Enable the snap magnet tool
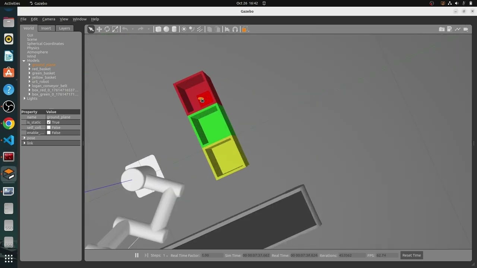 pyautogui.click(x=235, y=29)
